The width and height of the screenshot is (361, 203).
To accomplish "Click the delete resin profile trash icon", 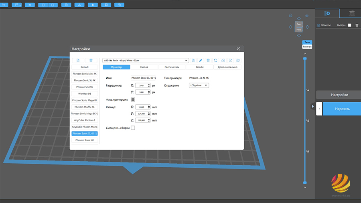I will pos(208,60).
